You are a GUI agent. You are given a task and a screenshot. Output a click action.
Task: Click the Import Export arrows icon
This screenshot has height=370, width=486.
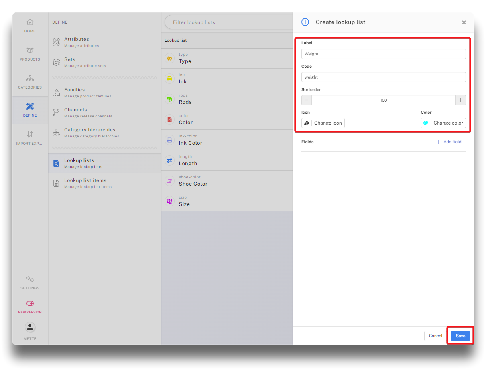(x=30, y=135)
